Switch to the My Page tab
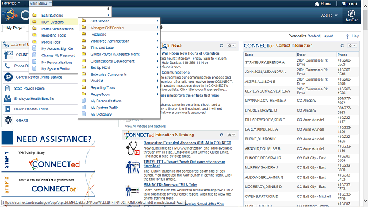This screenshot has width=368, height=207. click(x=14, y=28)
